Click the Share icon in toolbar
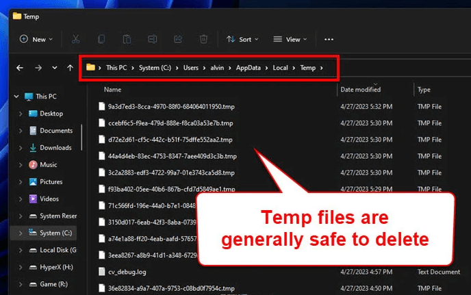The height and width of the screenshot is (295, 471). (x=178, y=40)
